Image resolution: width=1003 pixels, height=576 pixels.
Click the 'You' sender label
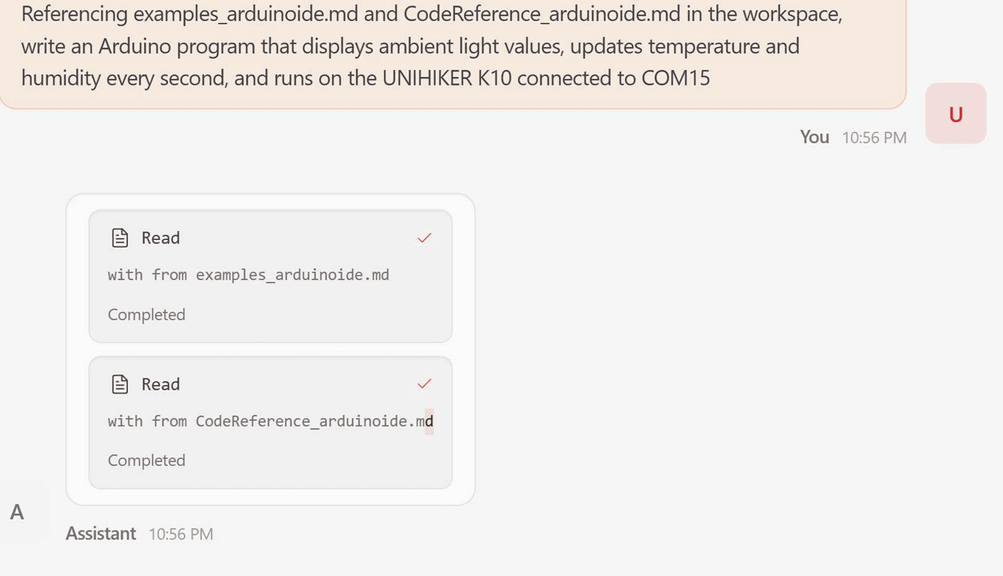[815, 137]
